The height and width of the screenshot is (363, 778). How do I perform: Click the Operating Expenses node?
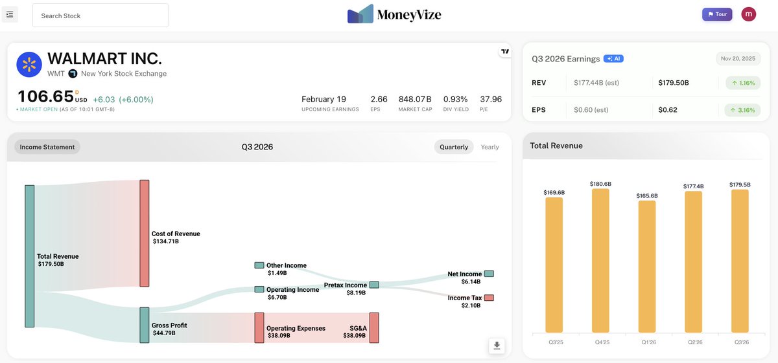pyautogui.click(x=259, y=327)
